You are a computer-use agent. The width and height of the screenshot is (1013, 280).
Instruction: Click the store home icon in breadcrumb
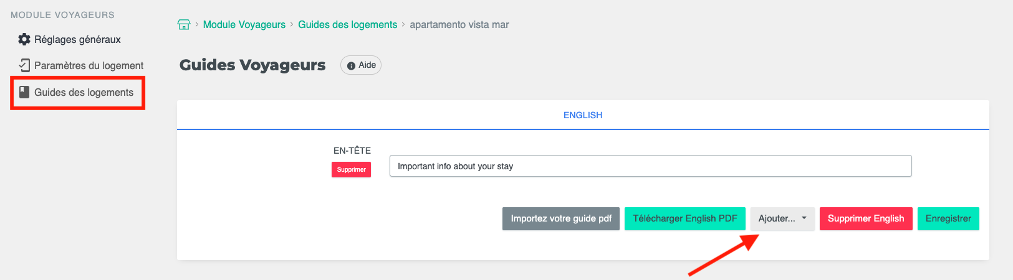(184, 25)
